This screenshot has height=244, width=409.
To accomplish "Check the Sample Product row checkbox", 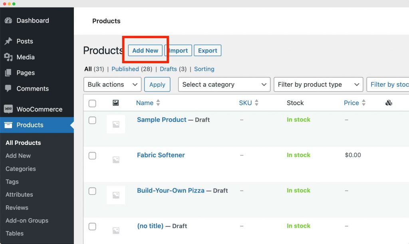I will (92, 120).
